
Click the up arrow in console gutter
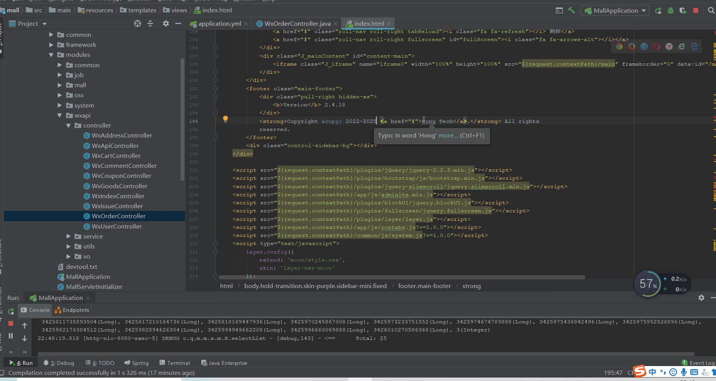(25, 326)
